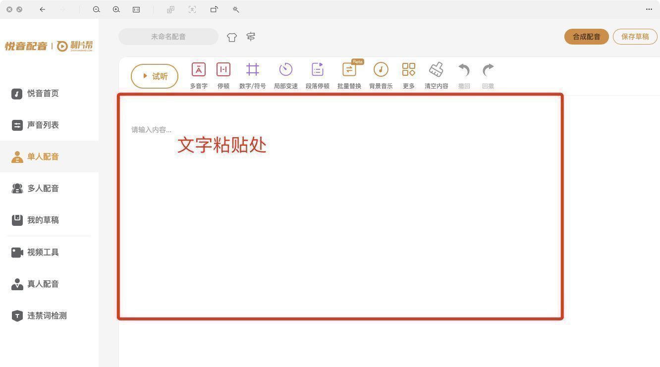Click the 未命名配音 title input field
Viewport: 660px width, 367px height.
point(168,37)
